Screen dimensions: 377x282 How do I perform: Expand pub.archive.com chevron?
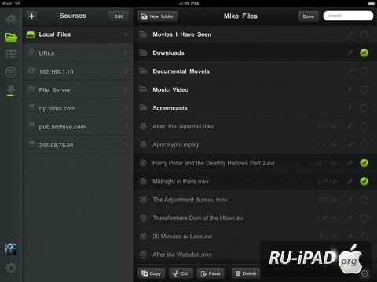tap(126, 127)
